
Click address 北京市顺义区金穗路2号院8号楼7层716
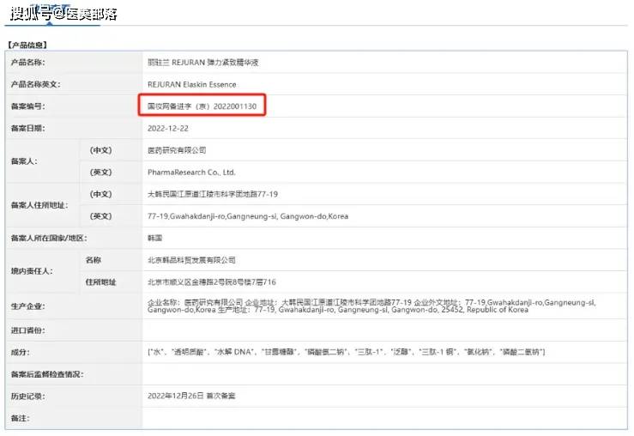(x=212, y=282)
